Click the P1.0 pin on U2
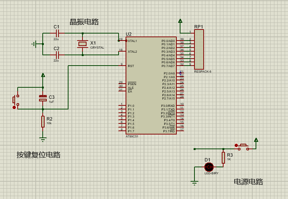The image size is (288, 199). coord(131,106)
